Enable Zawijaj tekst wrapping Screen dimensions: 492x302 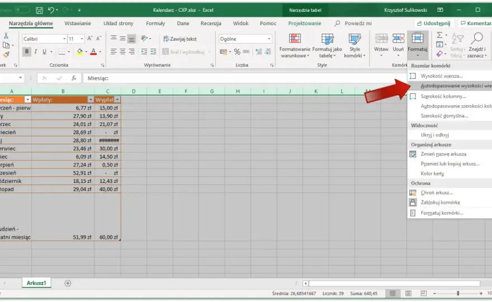click(180, 39)
